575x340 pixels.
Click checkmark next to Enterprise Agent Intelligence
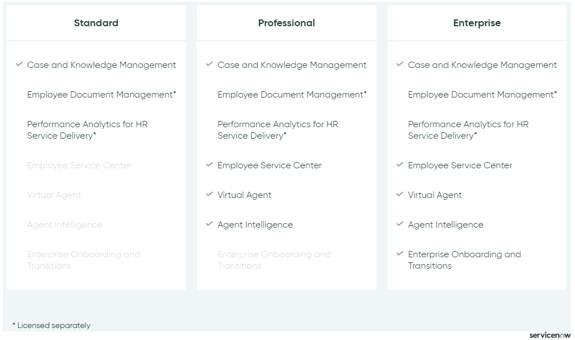tap(400, 224)
